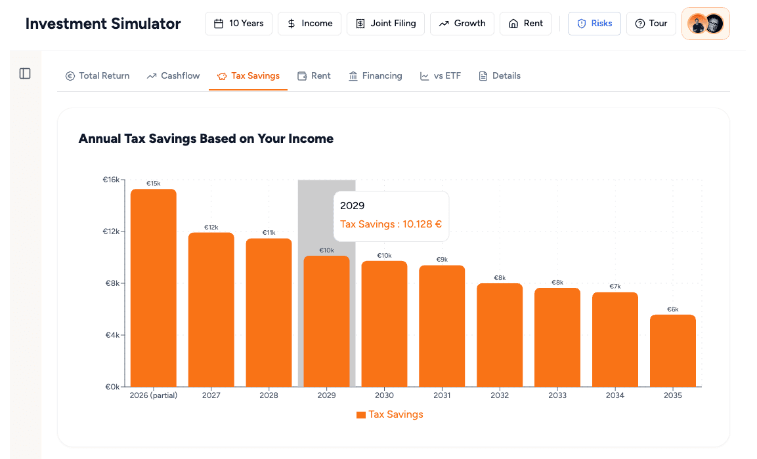Select the 2026 (partial) bar
757x459 pixels.
(154, 288)
